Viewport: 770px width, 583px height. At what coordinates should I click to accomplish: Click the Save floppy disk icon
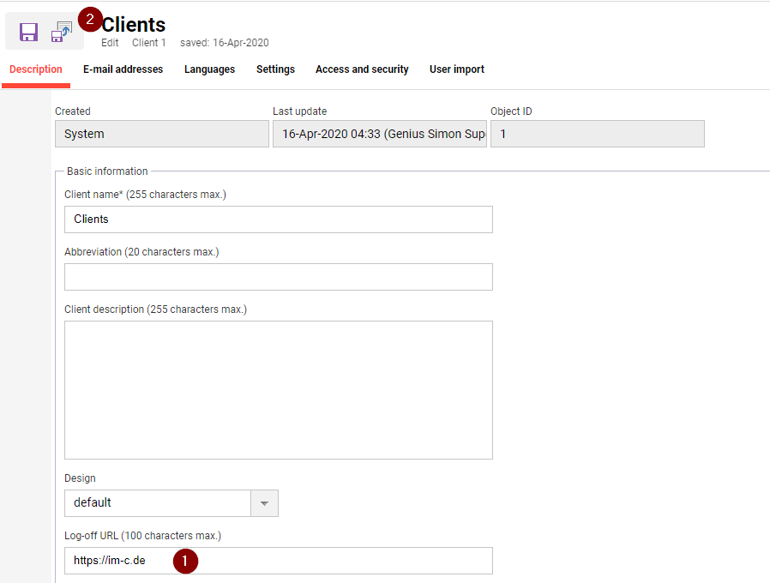coord(28,33)
